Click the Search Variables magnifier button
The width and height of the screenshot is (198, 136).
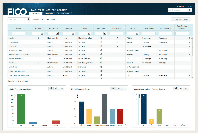190,10
